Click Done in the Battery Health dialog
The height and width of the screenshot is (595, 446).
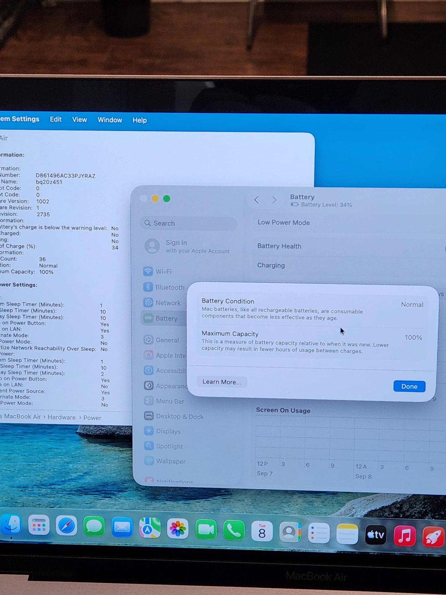tap(409, 386)
